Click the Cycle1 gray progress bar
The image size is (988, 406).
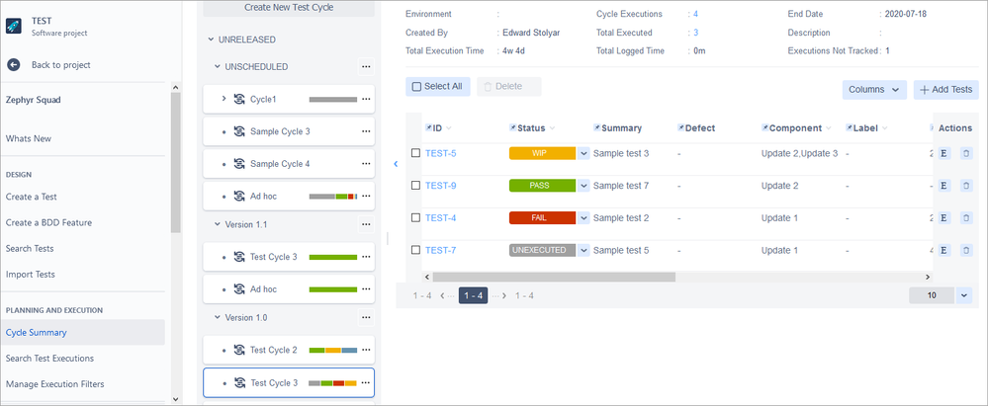coord(333,99)
